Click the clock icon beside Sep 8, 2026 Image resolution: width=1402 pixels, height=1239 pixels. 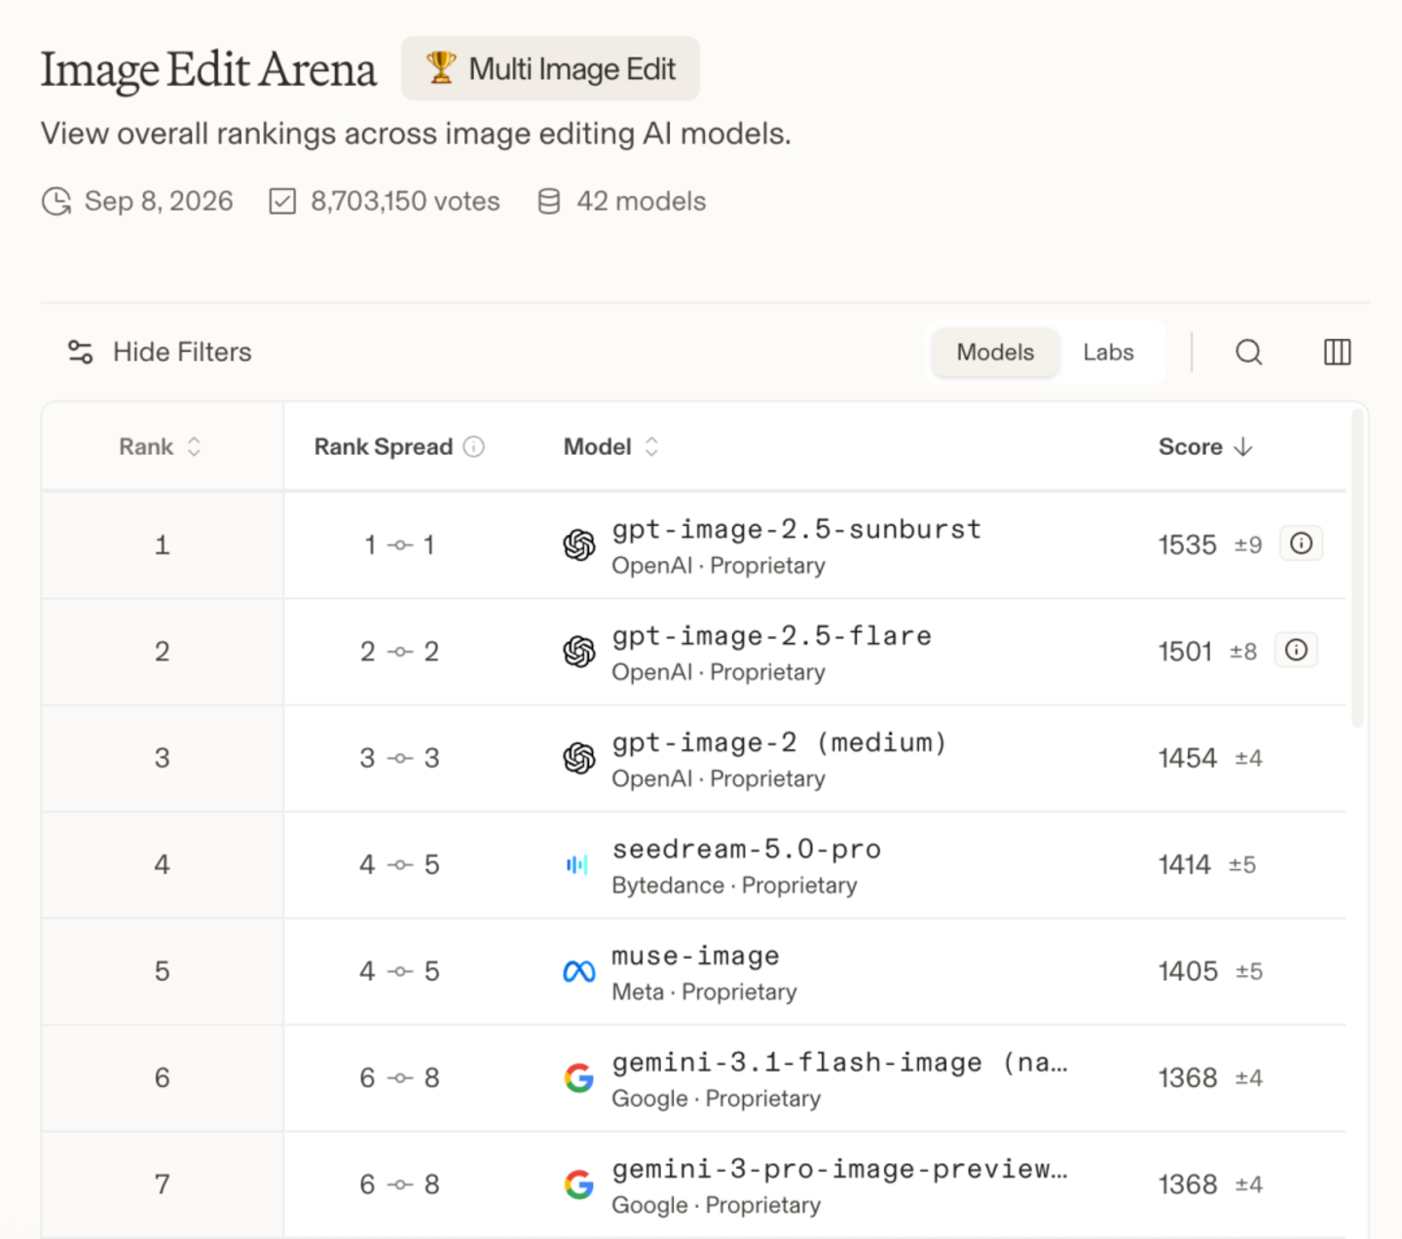point(56,202)
